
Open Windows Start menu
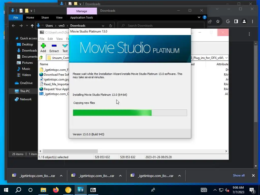click(6, 190)
